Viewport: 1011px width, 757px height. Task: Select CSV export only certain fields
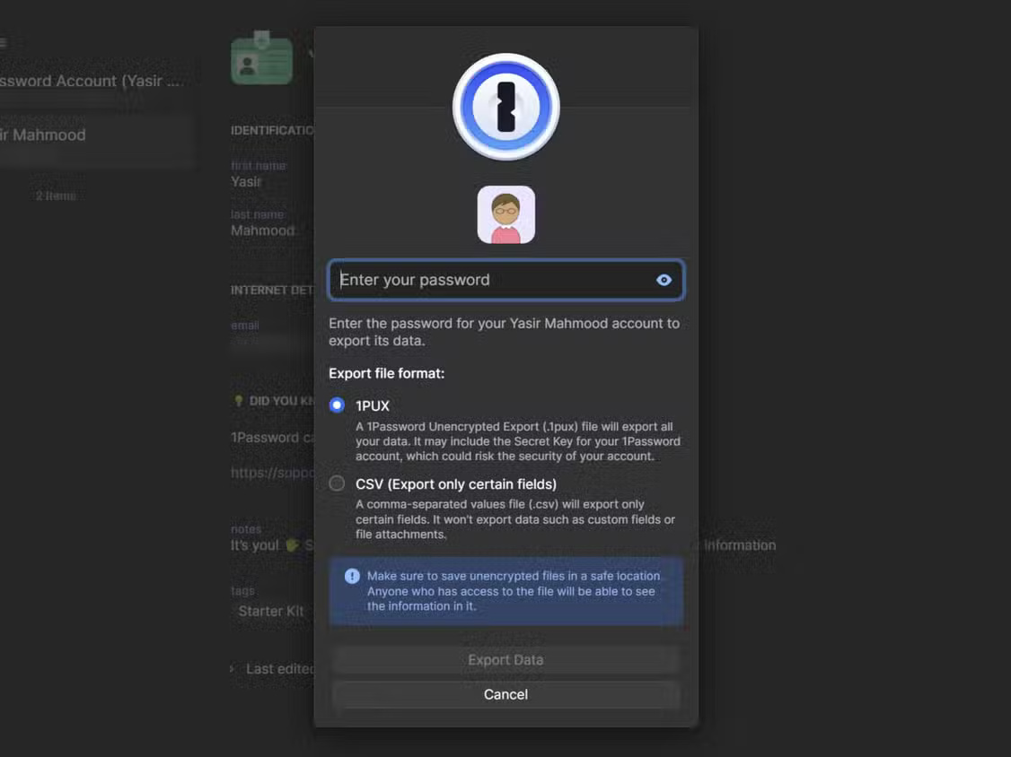point(337,483)
